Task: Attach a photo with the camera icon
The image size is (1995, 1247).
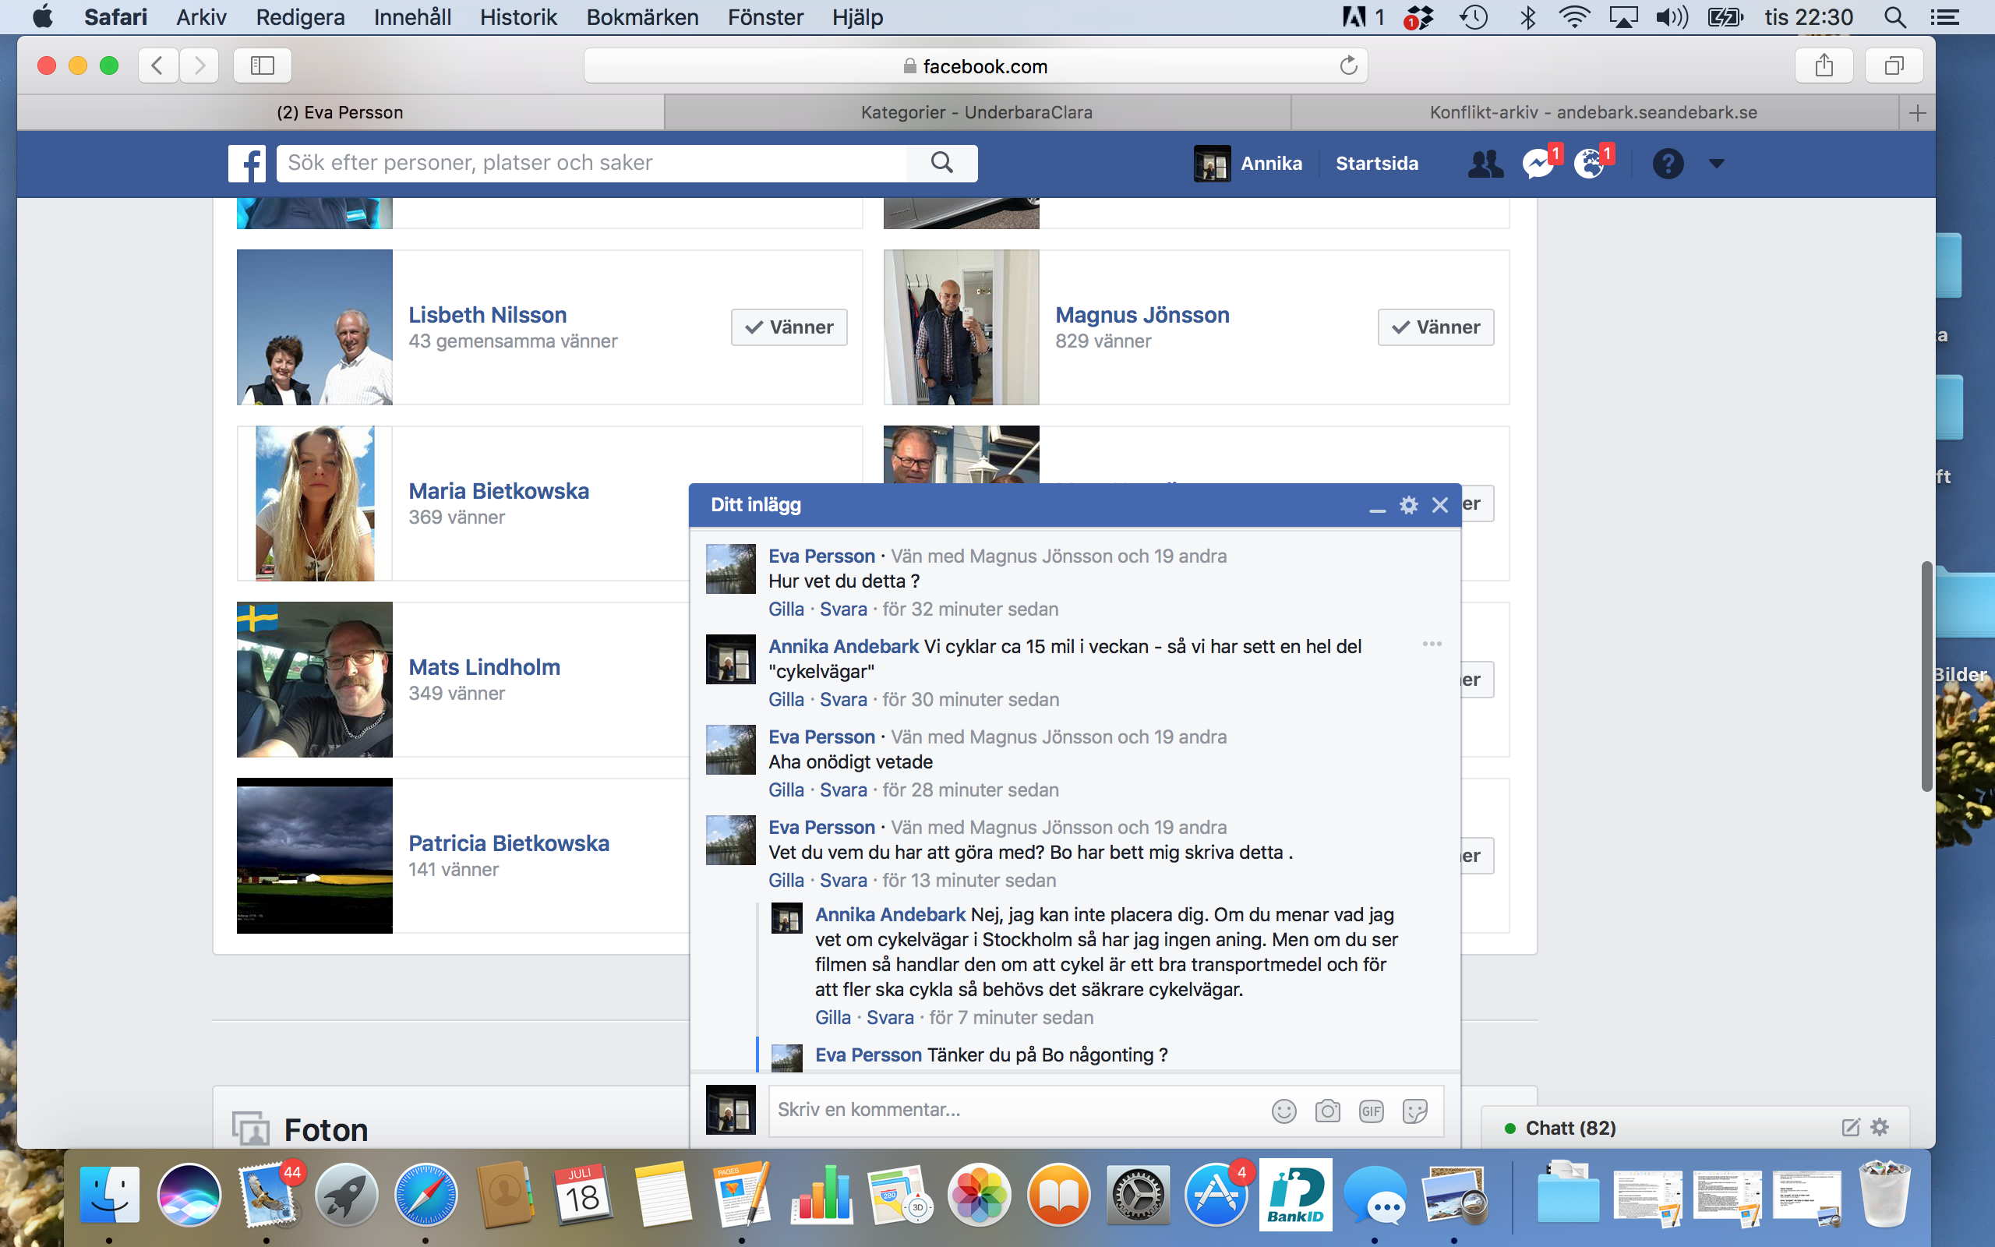Action: click(1327, 1111)
